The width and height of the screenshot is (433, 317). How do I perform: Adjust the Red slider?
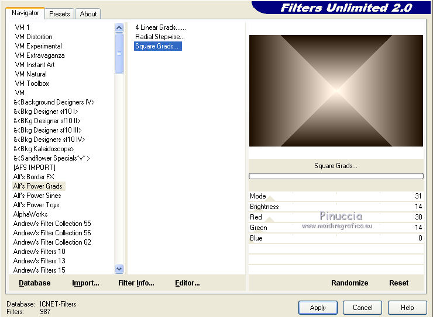(336, 217)
